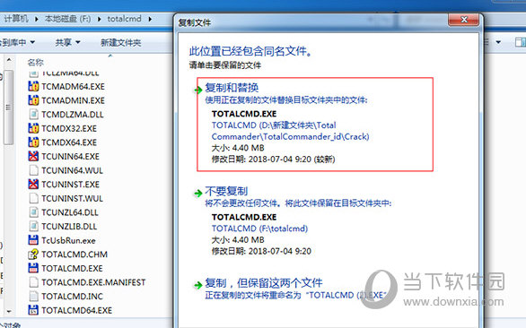This screenshot has height=328, width=526.
Task: Select file name TCMDLZMA.DLL
Action: (73, 115)
